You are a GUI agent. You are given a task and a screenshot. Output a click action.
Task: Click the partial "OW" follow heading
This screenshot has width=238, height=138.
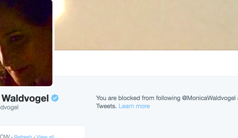[x=5, y=136]
